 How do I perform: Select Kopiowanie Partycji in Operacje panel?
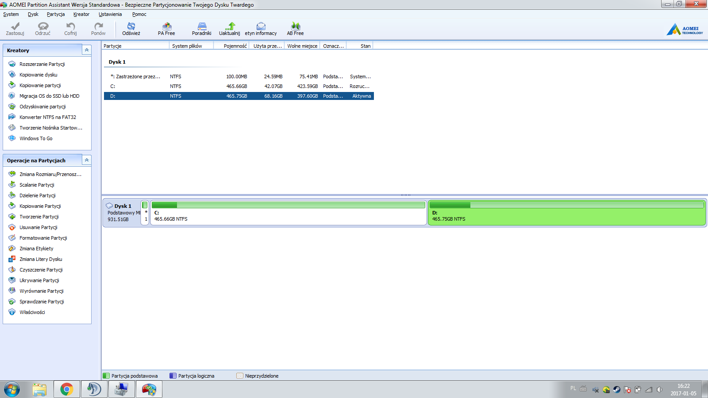pos(40,206)
